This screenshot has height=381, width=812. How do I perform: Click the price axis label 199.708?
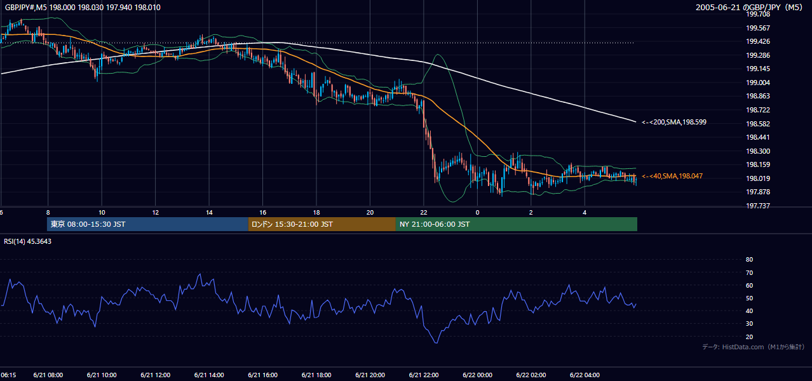757,15
